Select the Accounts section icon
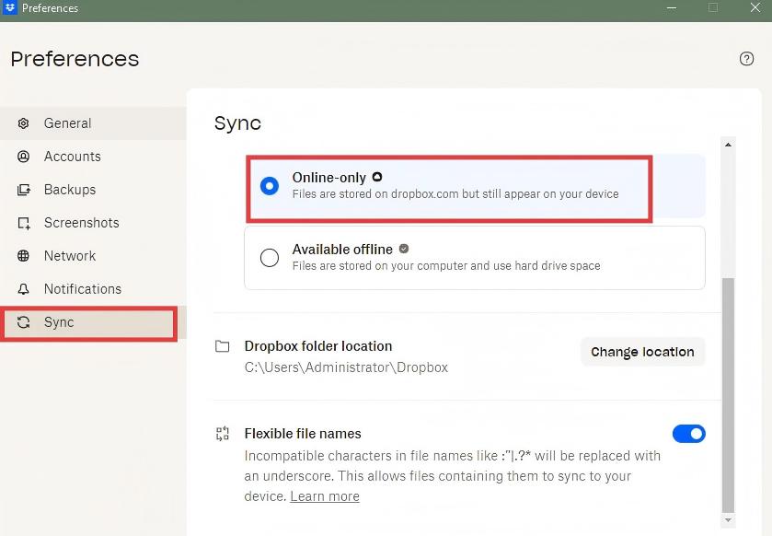Image resolution: width=772 pixels, height=536 pixels. click(x=23, y=156)
